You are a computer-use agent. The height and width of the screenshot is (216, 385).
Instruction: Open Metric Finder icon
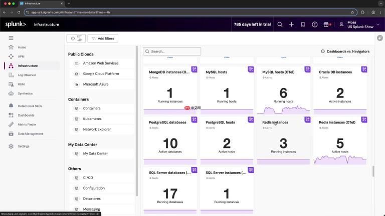(x=11, y=124)
